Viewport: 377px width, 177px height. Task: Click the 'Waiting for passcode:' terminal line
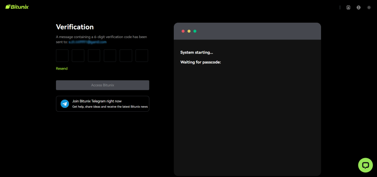[200, 62]
